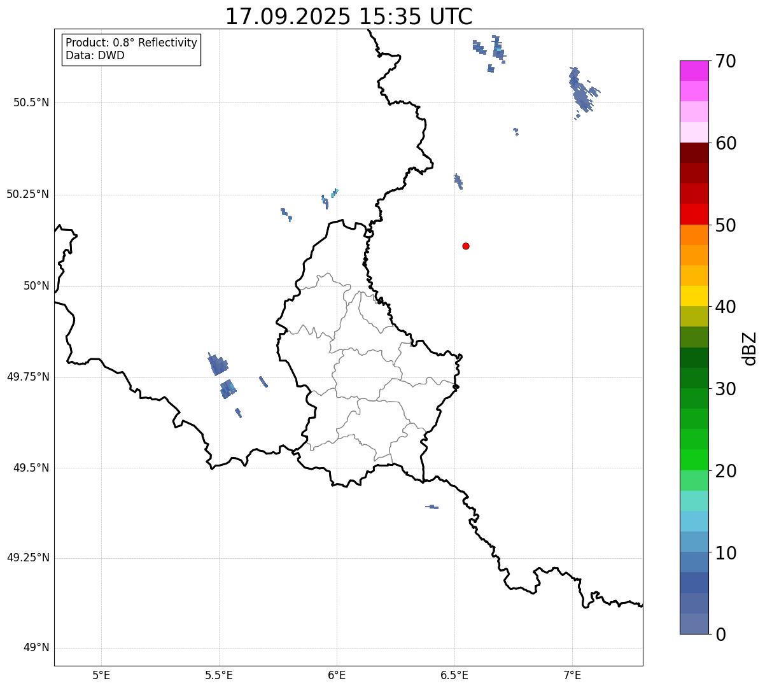Click the 70 colorbar tick label
The height and width of the screenshot is (688, 765).
pos(726,61)
